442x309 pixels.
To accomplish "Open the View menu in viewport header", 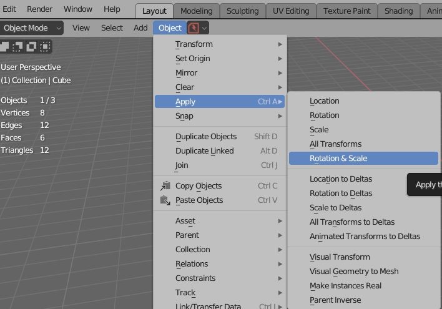I will tap(81, 28).
